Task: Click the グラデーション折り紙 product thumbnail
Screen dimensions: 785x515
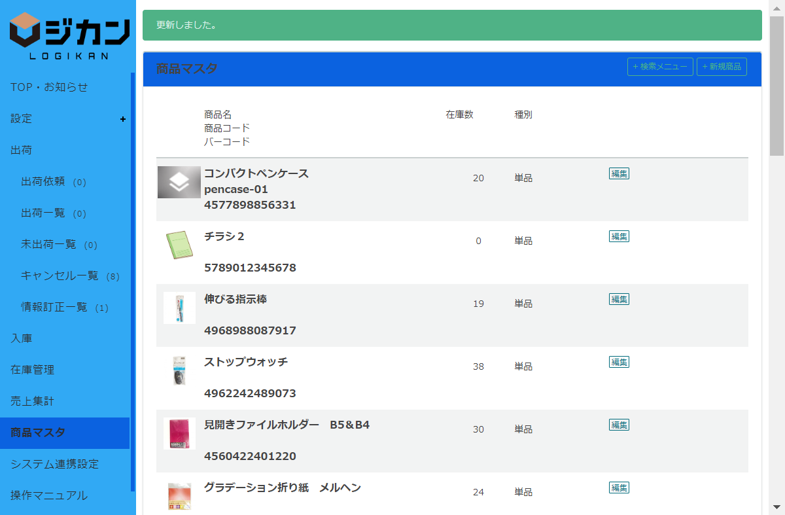Action: tap(179, 496)
